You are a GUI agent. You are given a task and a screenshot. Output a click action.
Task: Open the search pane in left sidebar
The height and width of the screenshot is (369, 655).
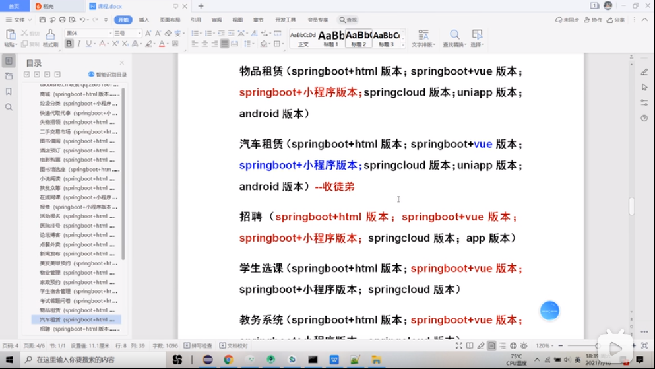(x=9, y=107)
